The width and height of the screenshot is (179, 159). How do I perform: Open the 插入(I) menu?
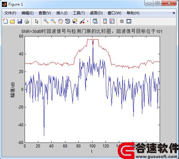click(62, 13)
